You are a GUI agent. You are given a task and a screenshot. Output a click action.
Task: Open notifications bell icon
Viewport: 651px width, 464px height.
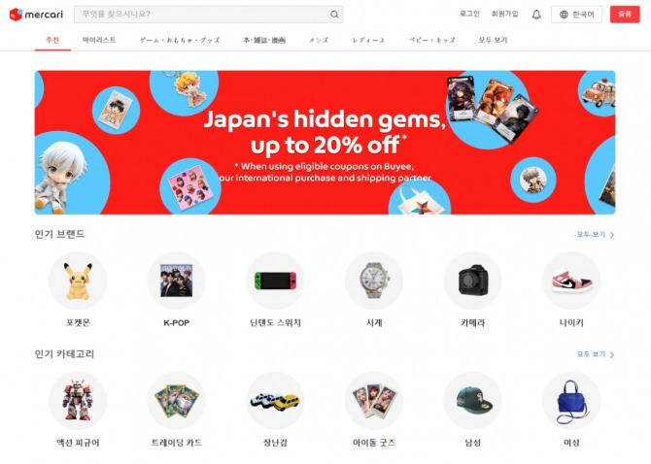(x=536, y=15)
